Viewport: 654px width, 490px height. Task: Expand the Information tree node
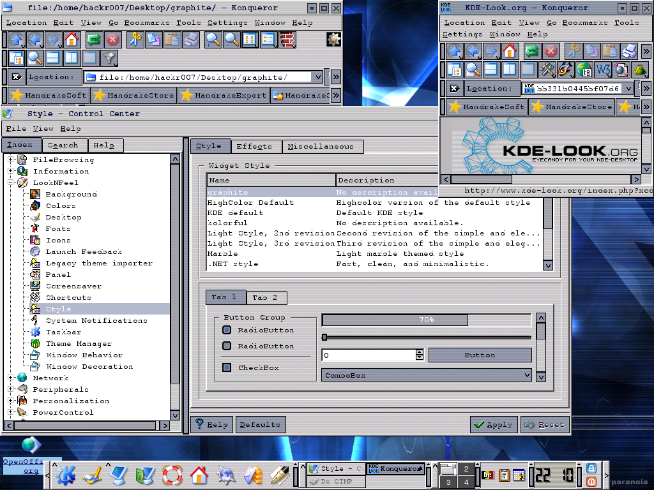[11, 171]
